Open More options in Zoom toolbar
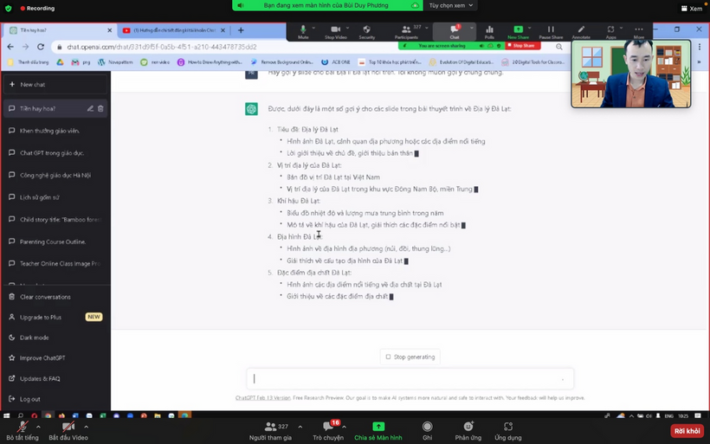The image size is (710, 444). [638, 32]
